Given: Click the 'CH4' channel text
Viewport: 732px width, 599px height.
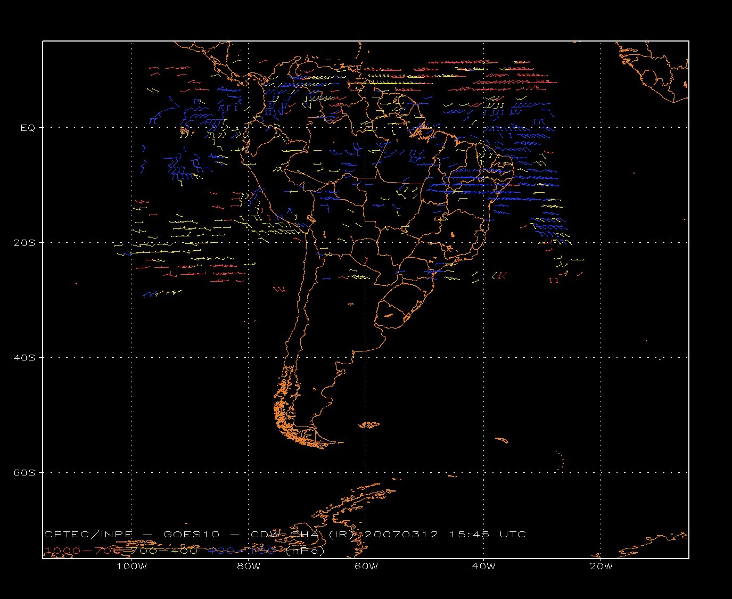Looking at the screenshot, I should (304, 535).
